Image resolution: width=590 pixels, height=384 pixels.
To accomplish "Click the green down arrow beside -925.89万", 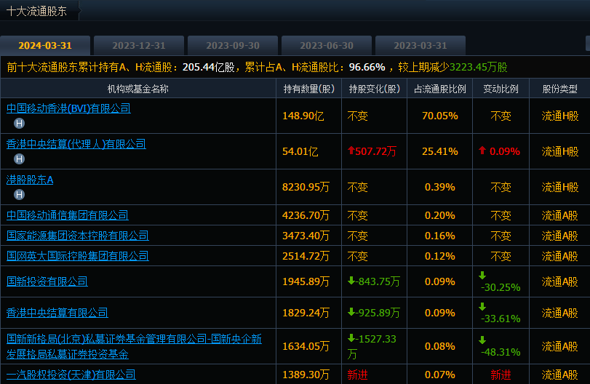I will (351, 312).
